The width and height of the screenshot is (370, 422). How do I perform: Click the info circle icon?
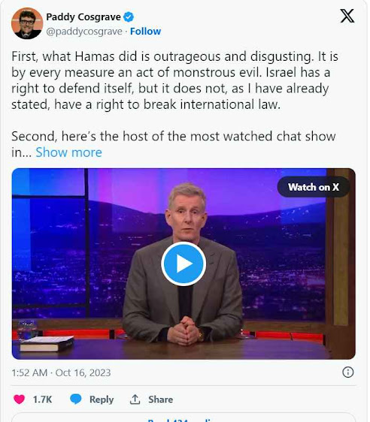pyautogui.click(x=347, y=372)
